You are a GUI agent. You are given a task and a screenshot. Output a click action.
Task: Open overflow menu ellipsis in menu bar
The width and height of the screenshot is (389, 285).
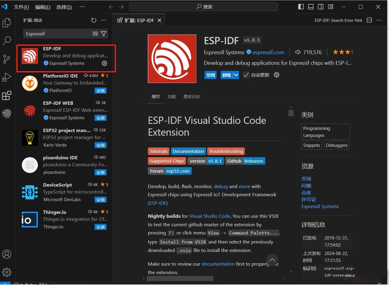pos(82,7)
